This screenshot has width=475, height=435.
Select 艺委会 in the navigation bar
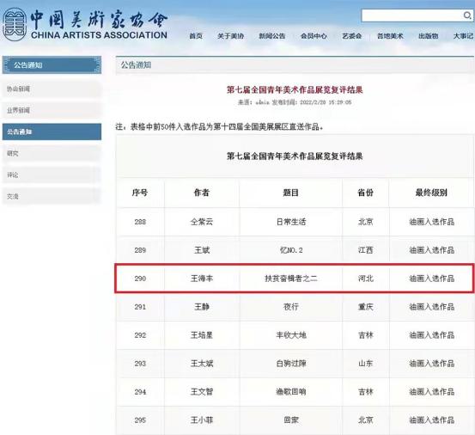[351, 36]
